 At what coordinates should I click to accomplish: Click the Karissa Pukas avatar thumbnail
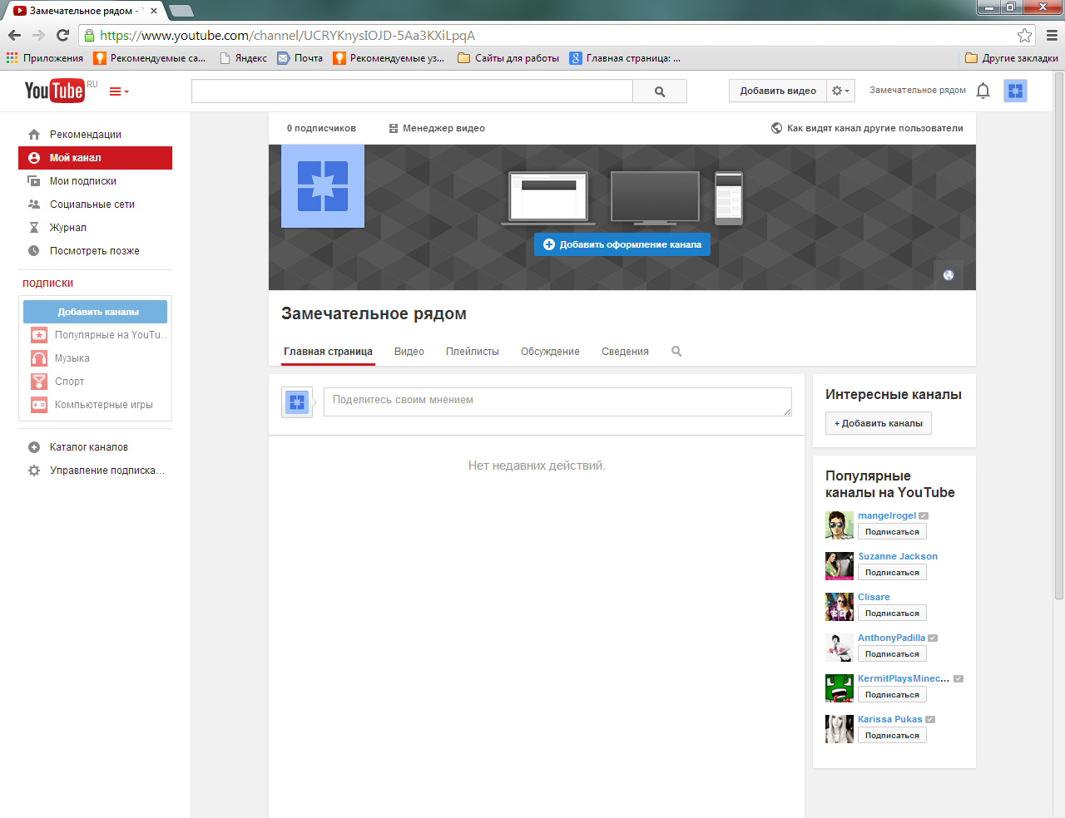click(x=840, y=729)
